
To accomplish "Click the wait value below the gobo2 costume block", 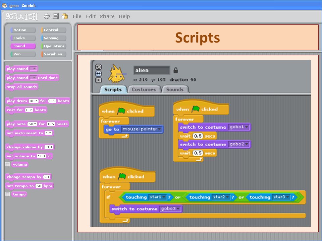I will [198, 153].
